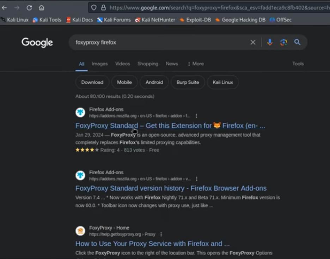330x259 pixels.
Task: Switch to the Shopping tab
Action: 148,64
